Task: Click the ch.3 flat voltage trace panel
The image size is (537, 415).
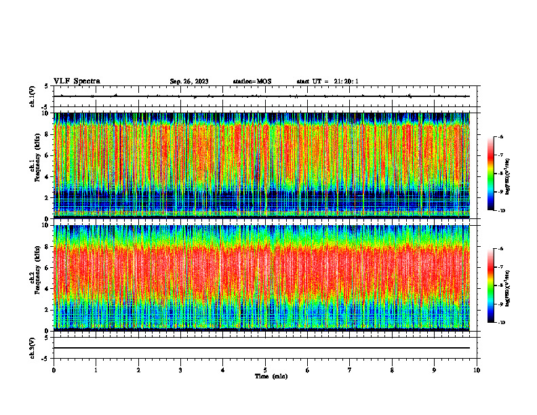Action: [x=265, y=348]
